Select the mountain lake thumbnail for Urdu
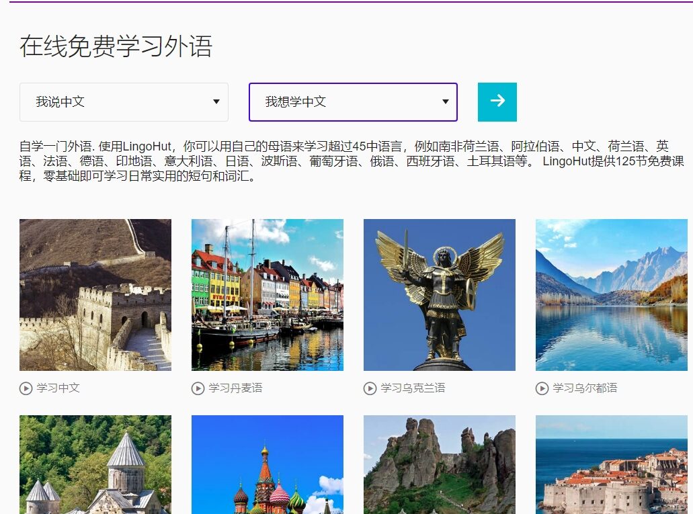 (612, 295)
